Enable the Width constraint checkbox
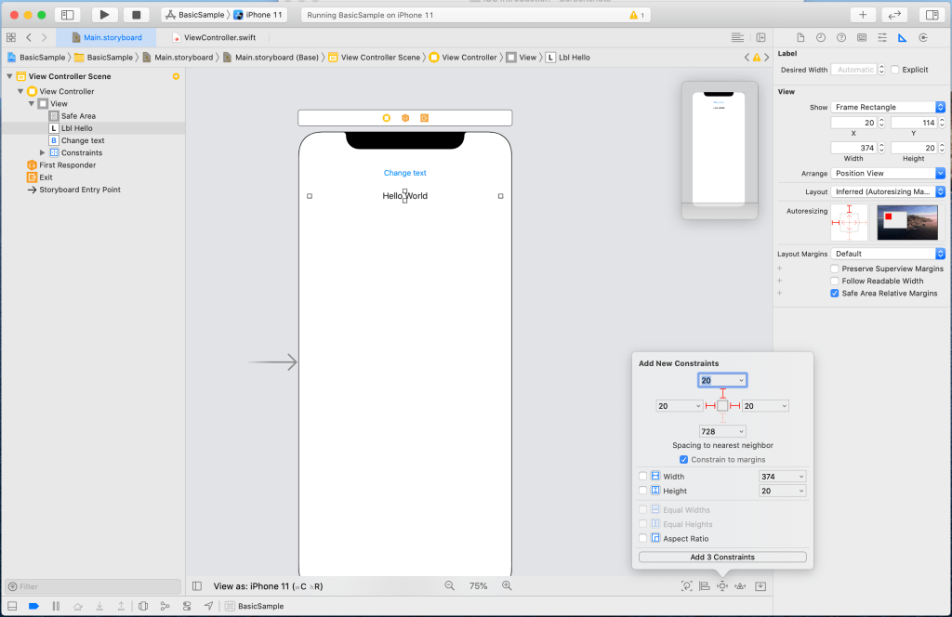952x617 pixels. 642,477
